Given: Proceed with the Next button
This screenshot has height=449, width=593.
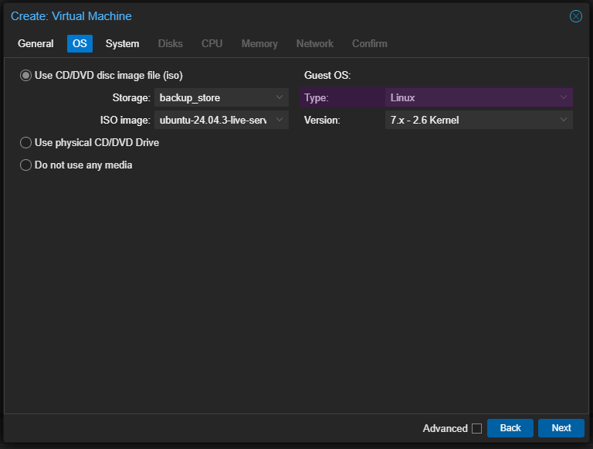Looking at the screenshot, I should point(561,428).
